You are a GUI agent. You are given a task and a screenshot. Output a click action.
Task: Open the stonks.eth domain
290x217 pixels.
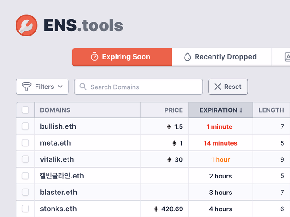[x=58, y=209]
